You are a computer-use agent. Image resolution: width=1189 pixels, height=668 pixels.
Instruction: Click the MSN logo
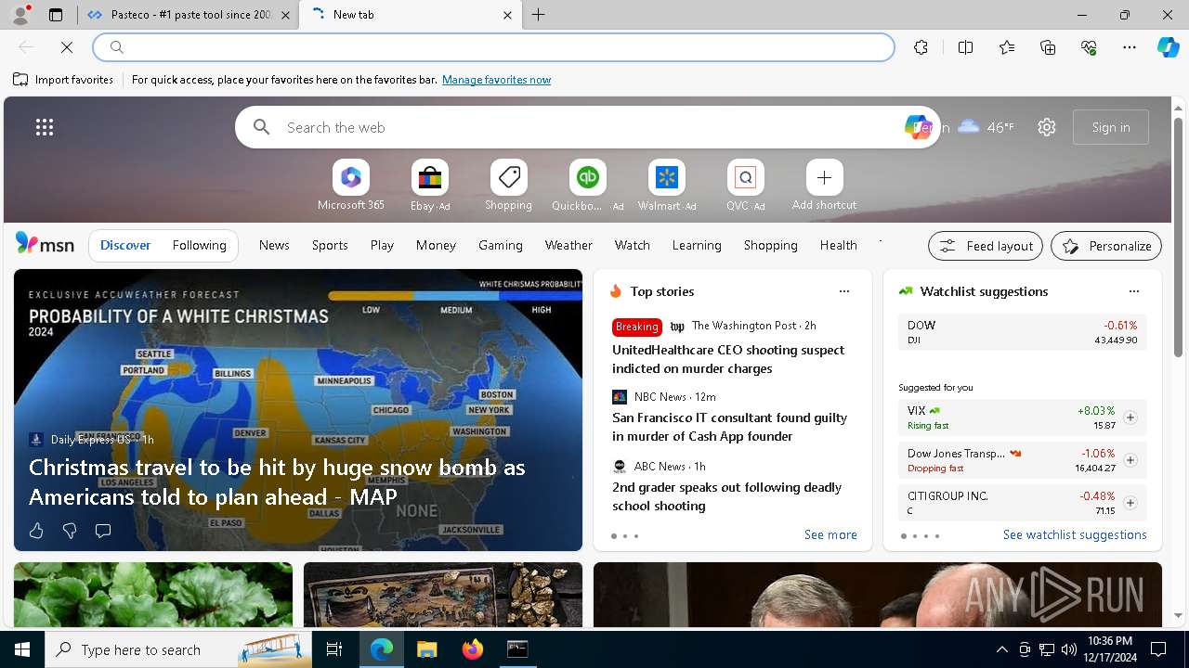(x=45, y=244)
